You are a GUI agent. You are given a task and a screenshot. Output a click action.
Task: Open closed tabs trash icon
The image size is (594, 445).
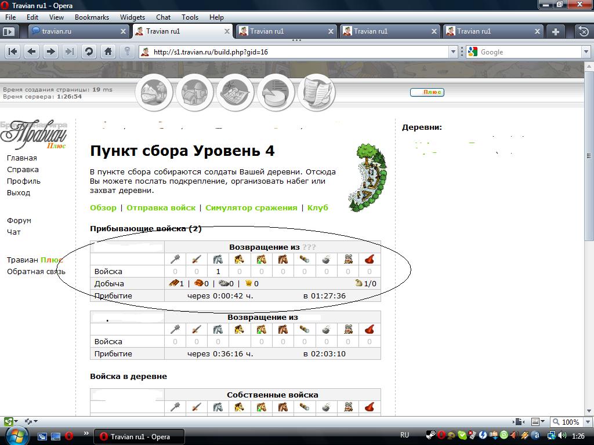tap(584, 31)
